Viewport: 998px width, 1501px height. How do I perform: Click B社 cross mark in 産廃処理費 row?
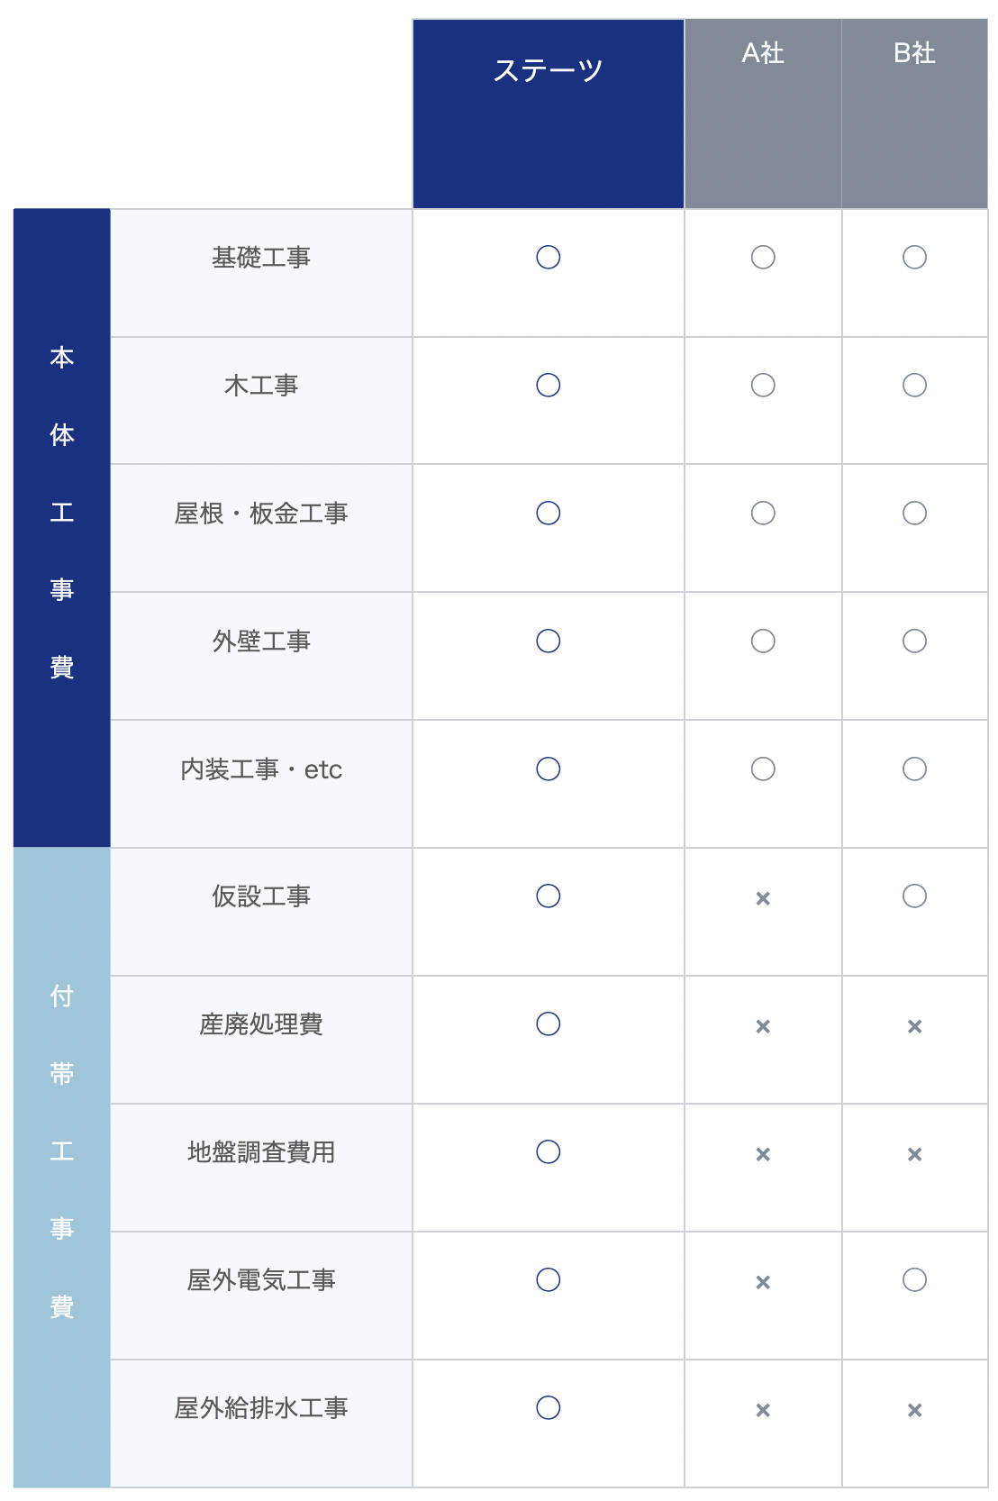click(x=914, y=1026)
